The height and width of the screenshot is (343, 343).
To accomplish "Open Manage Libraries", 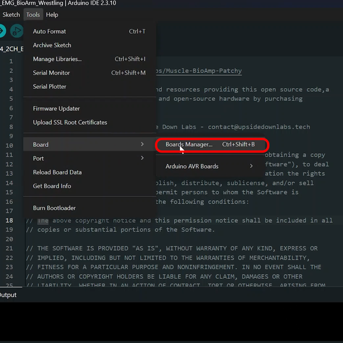I will click(x=90, y=59).
